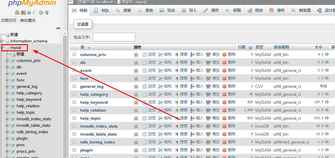
Task: Open the 导入 import tab
Action: [189, 10]
